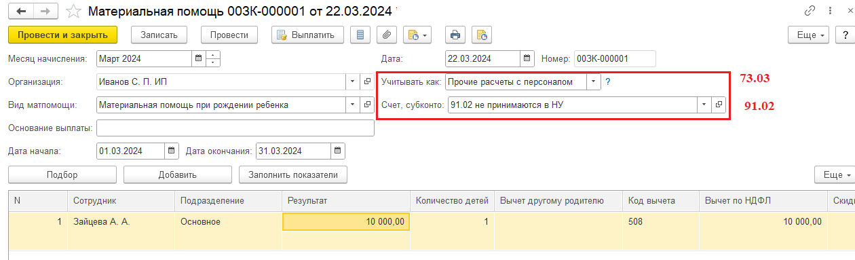This screenshot has height=260, width=855.
Task: Open the vertical dots window menu
Action: 830,11
